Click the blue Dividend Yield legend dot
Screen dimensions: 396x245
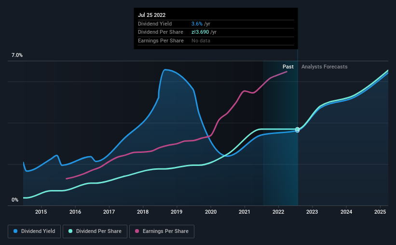(15, 231)
